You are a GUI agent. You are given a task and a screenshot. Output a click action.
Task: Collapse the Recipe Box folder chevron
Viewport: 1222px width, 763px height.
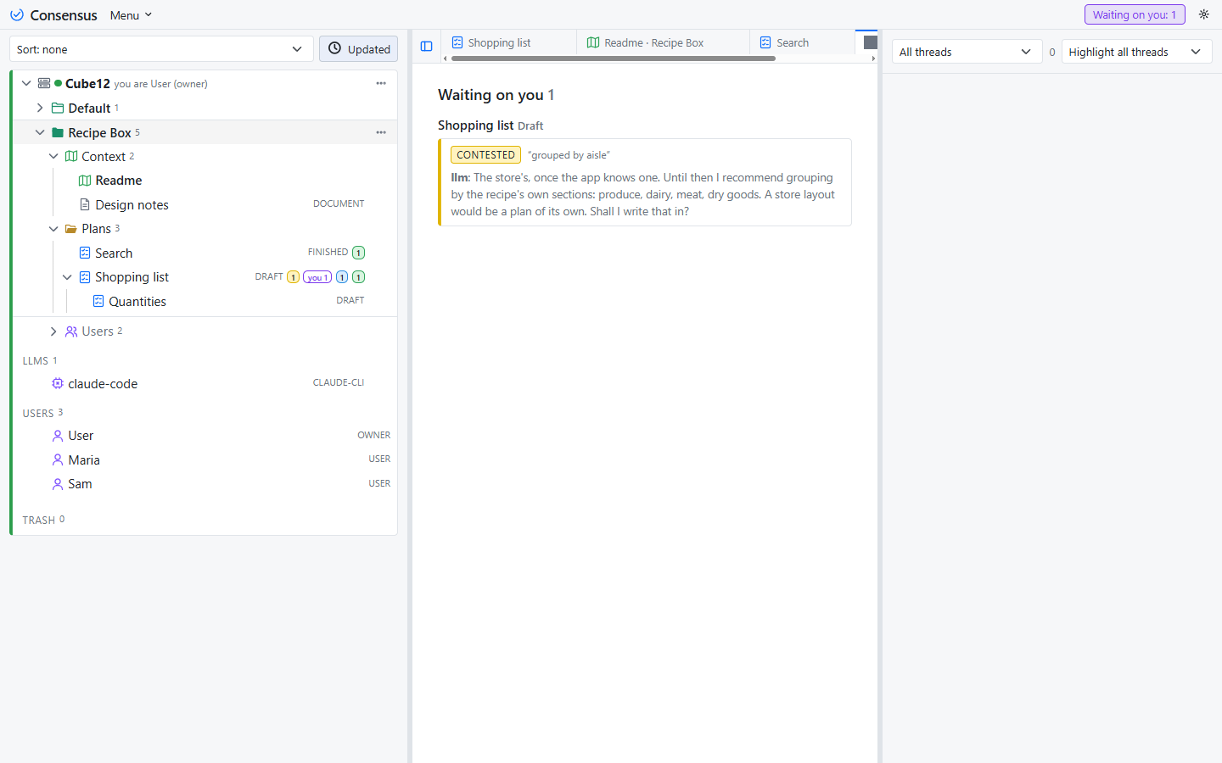point(40,132)
